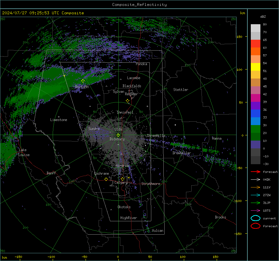Click the Stettler label
Screen dimensions: 279x261
pos(181,90)
